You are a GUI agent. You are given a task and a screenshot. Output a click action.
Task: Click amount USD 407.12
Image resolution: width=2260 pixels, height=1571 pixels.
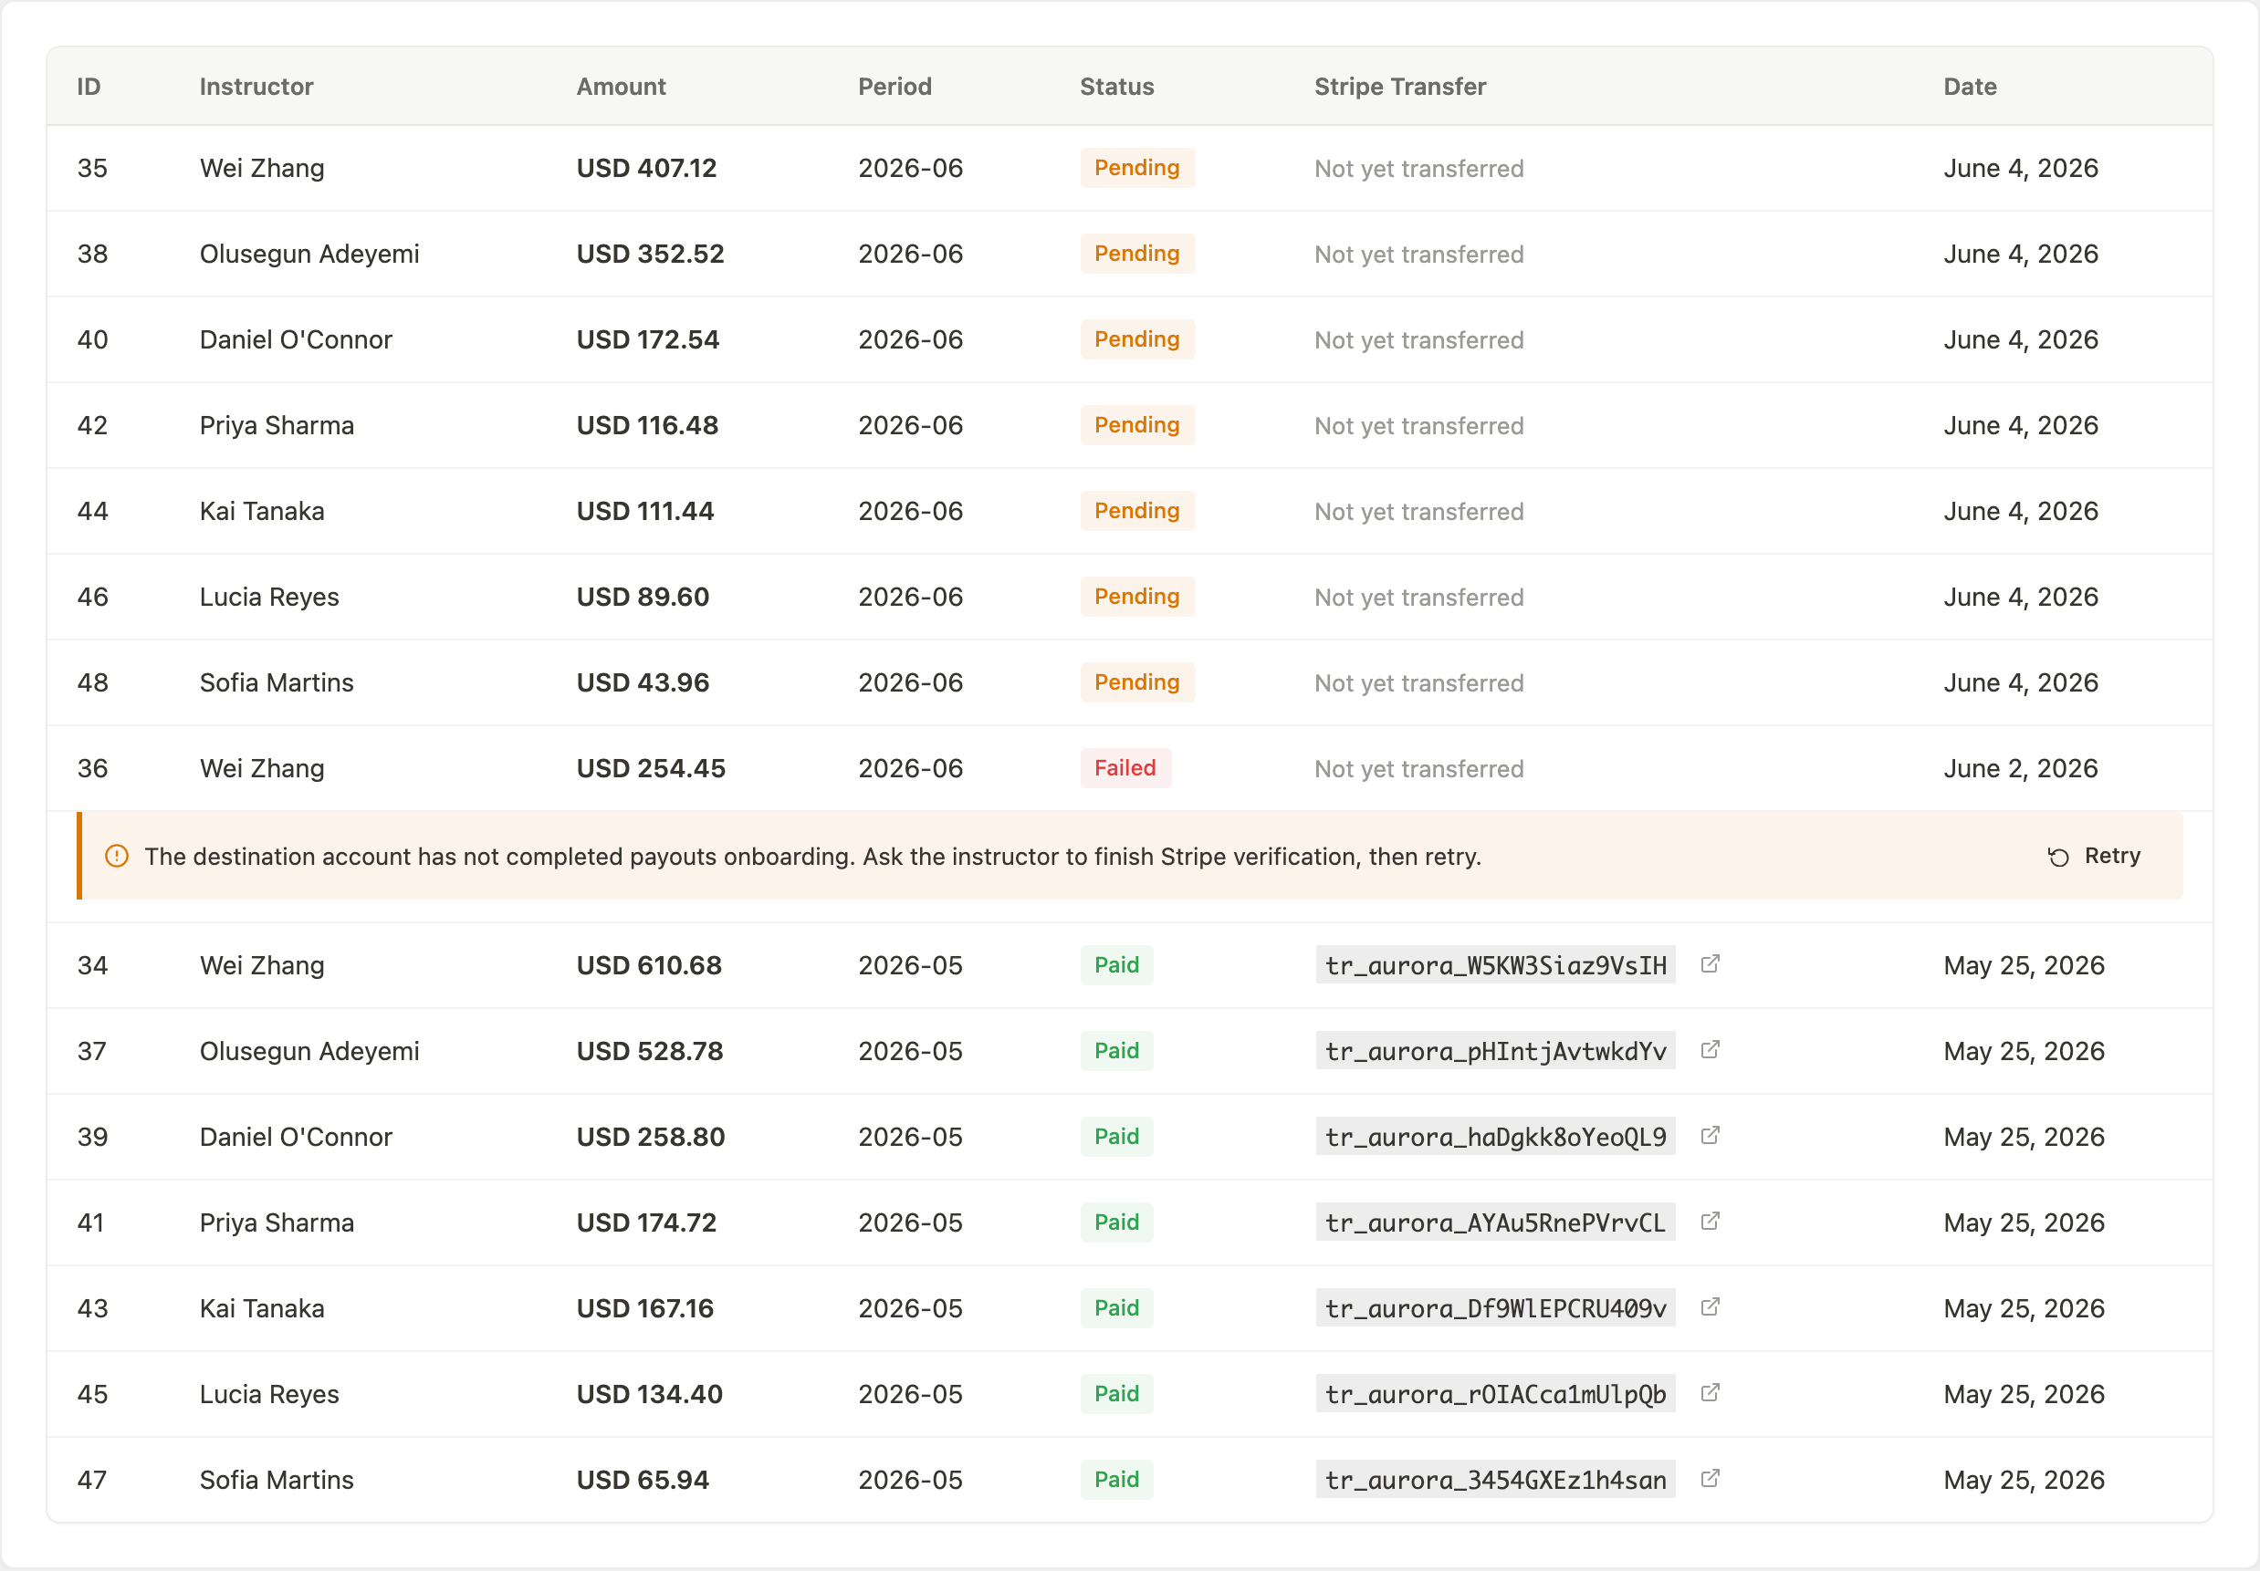(x=647, y=168)
